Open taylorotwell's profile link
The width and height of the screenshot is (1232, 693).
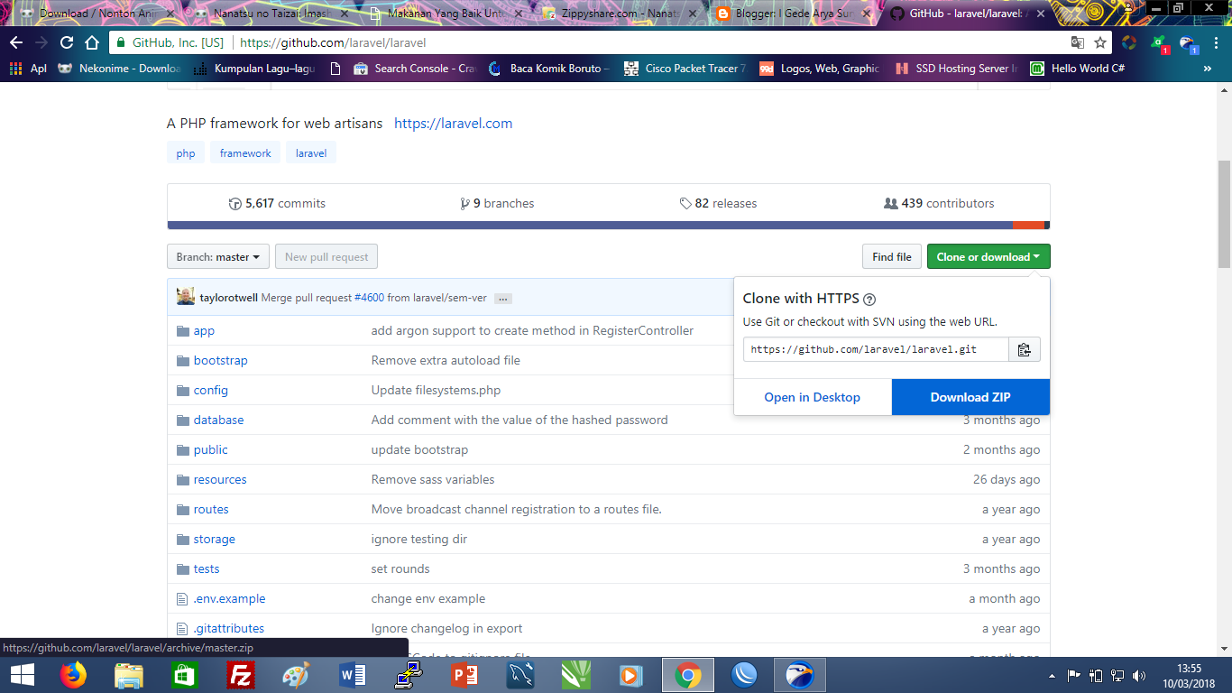click(x=229, y=298)
